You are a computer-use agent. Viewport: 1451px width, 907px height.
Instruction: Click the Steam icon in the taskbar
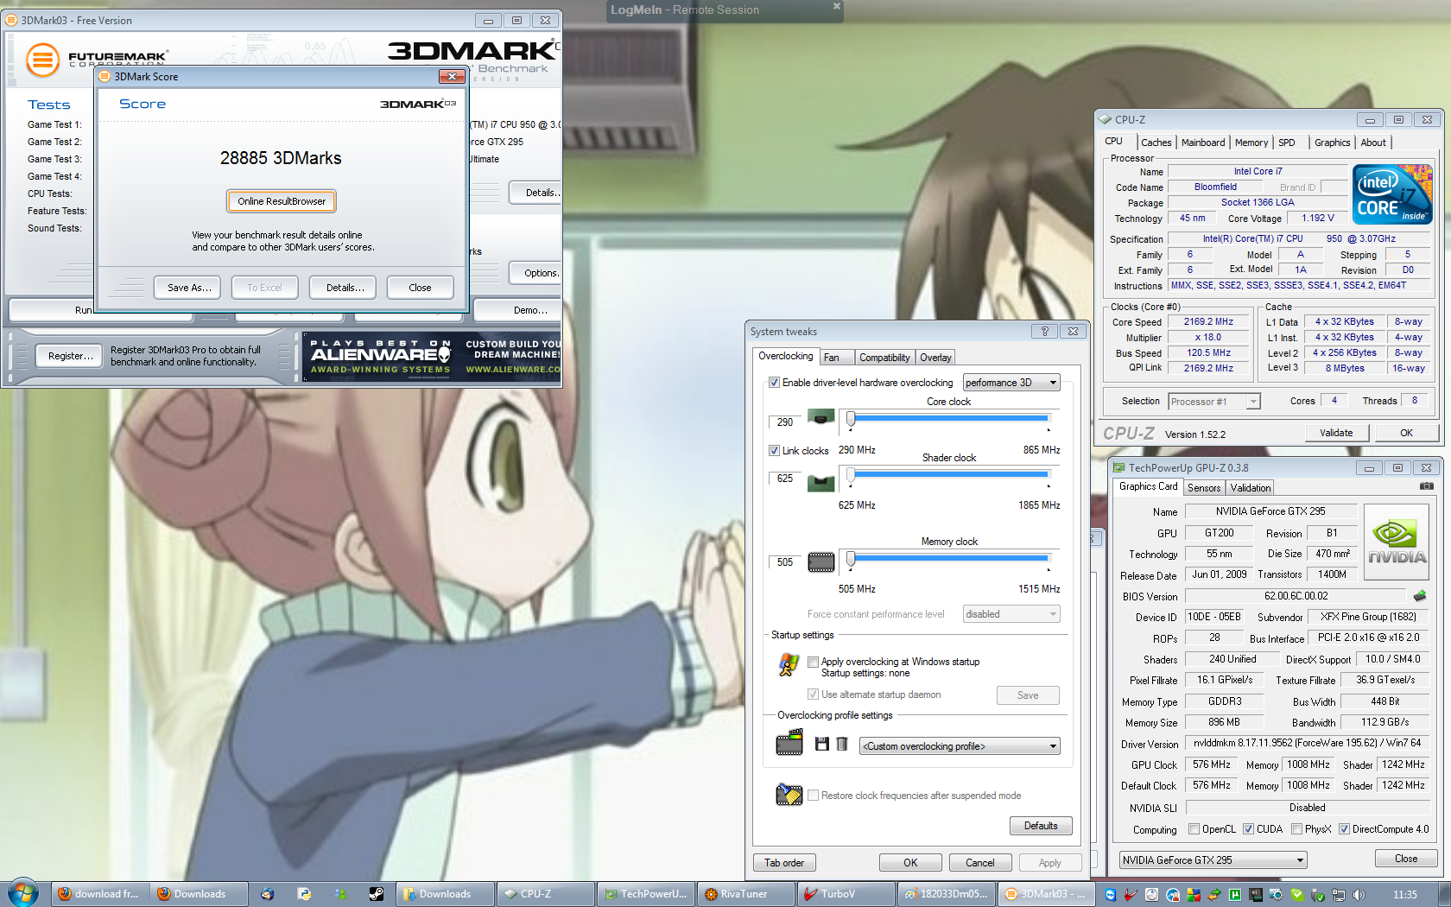[376, 894]
